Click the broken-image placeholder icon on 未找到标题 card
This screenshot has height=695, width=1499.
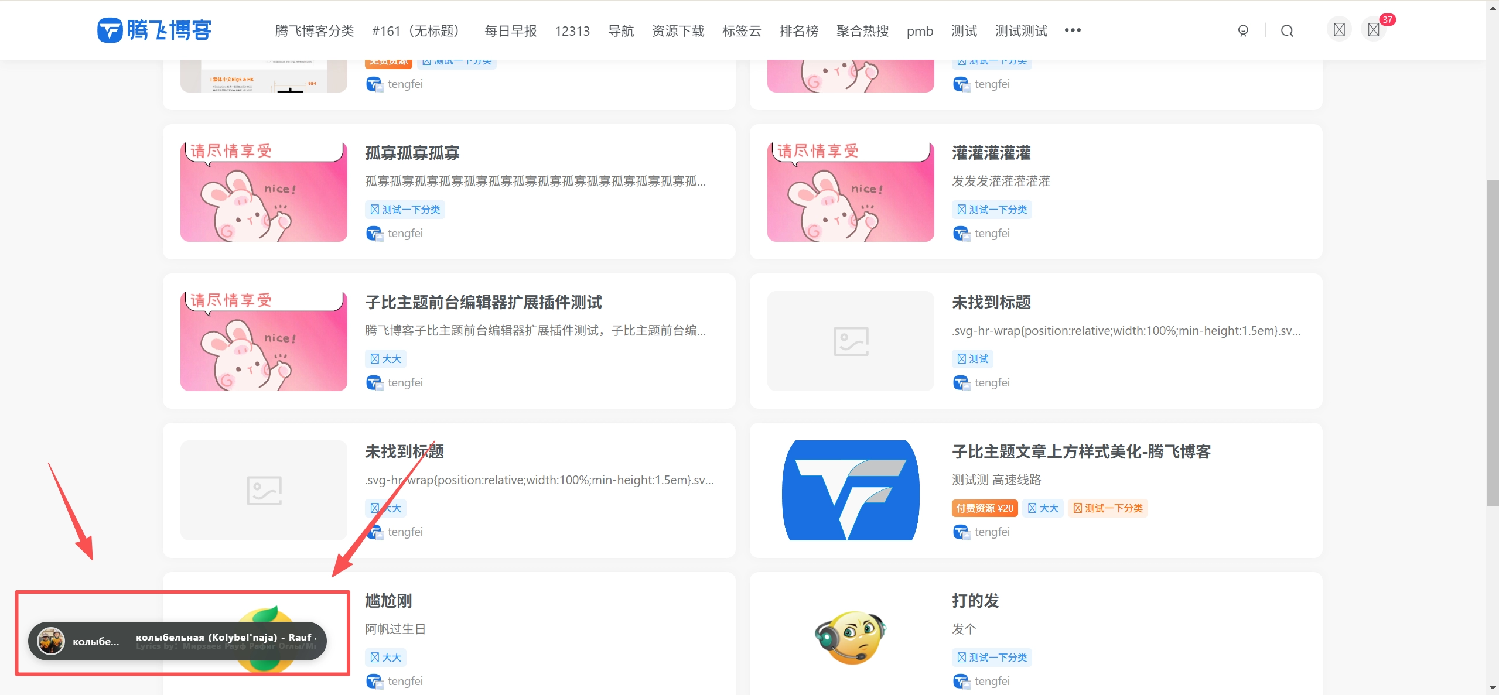(849, 341)
